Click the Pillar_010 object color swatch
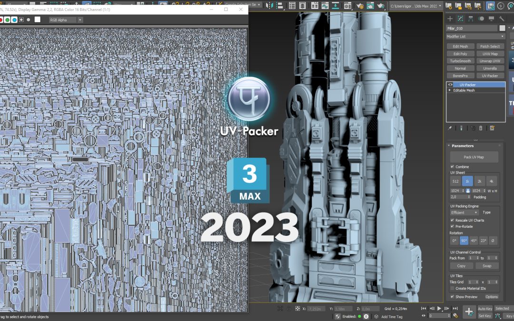The image size is (514, 321). (502, 28)
